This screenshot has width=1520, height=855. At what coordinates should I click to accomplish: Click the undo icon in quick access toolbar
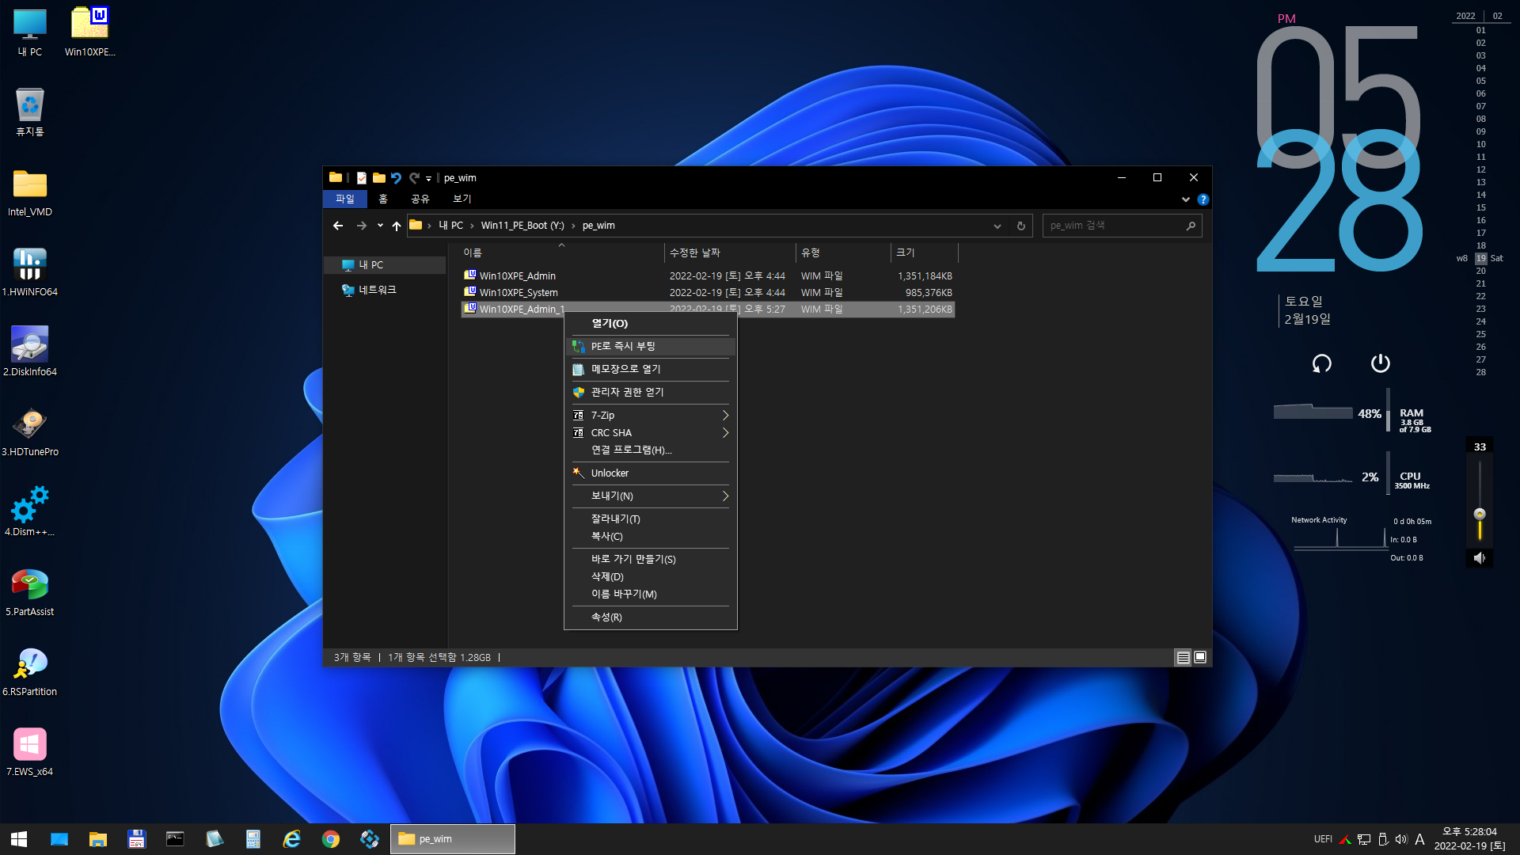point(396,178)
